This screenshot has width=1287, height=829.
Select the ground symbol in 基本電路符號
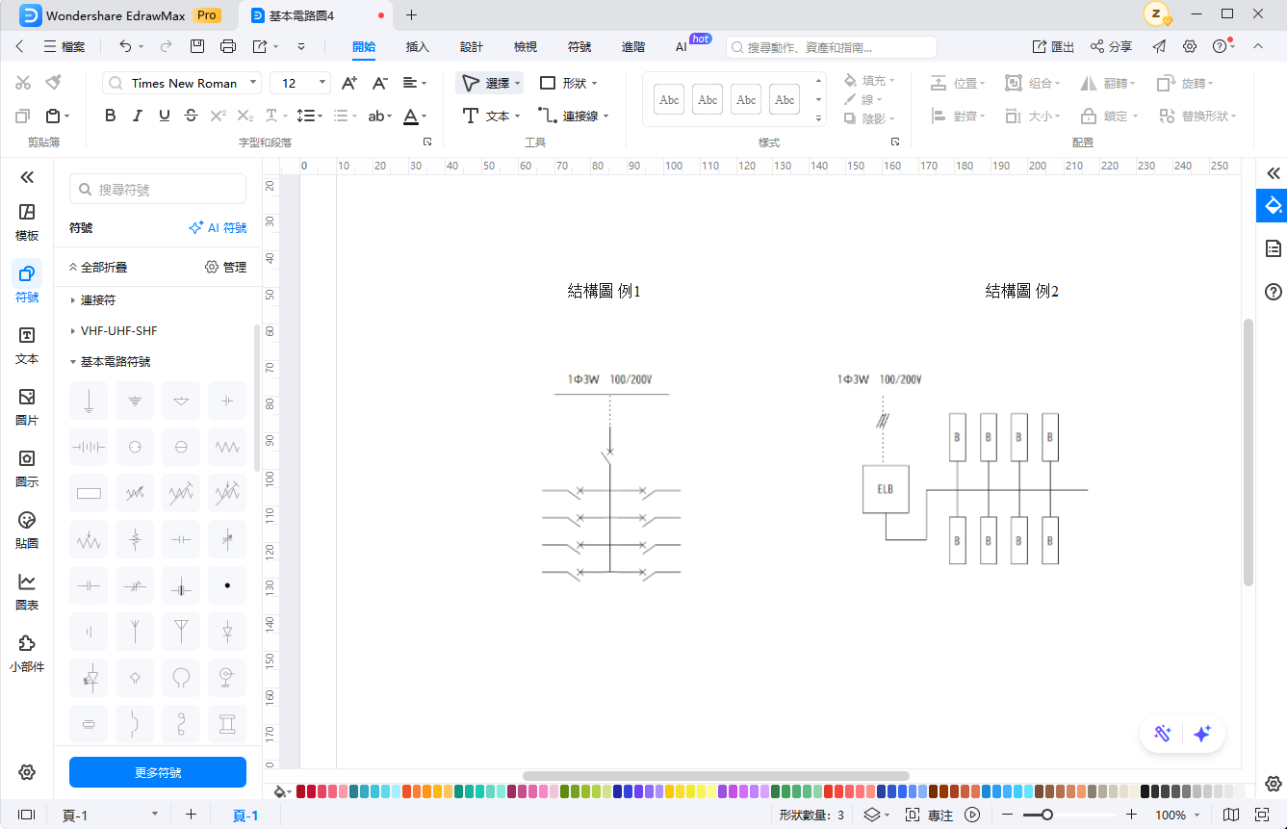pyautogui.click(x=89, y=401)
